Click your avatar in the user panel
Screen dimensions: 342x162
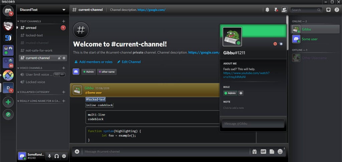click(22, 156)
